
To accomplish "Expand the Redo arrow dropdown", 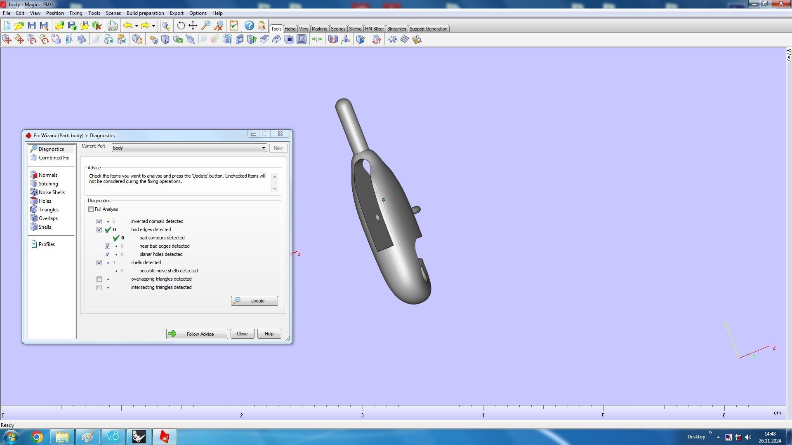I will coord(153,26).
